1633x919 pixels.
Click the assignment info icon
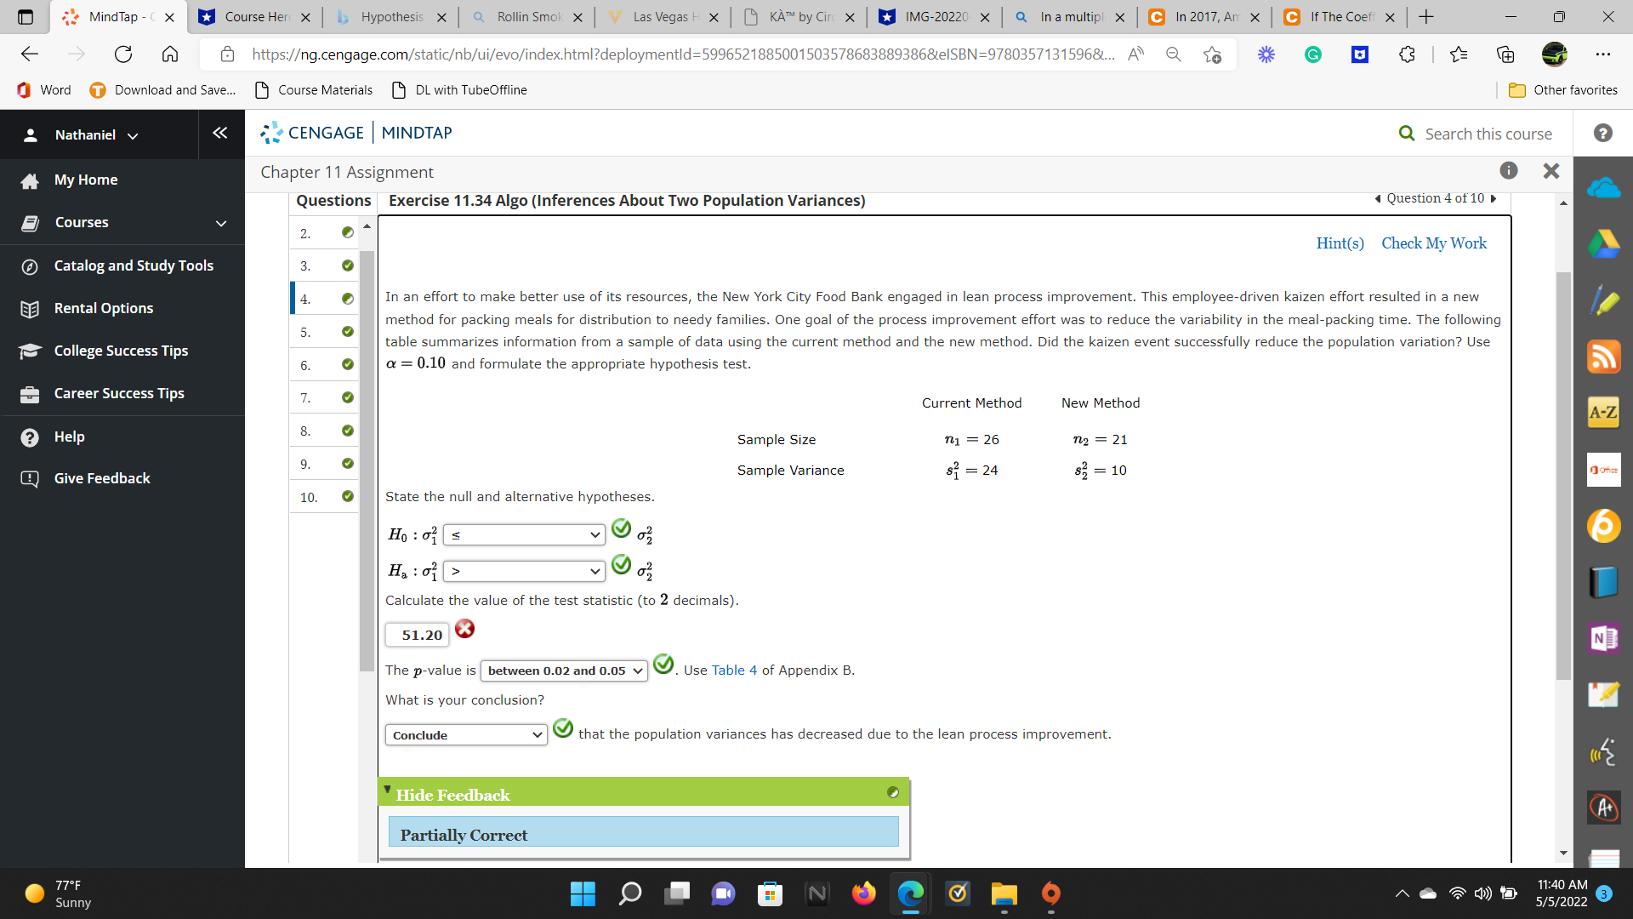point(1509,170)
